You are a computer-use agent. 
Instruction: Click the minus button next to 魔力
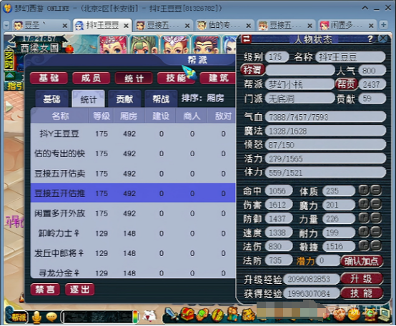[x=376, y=204]
